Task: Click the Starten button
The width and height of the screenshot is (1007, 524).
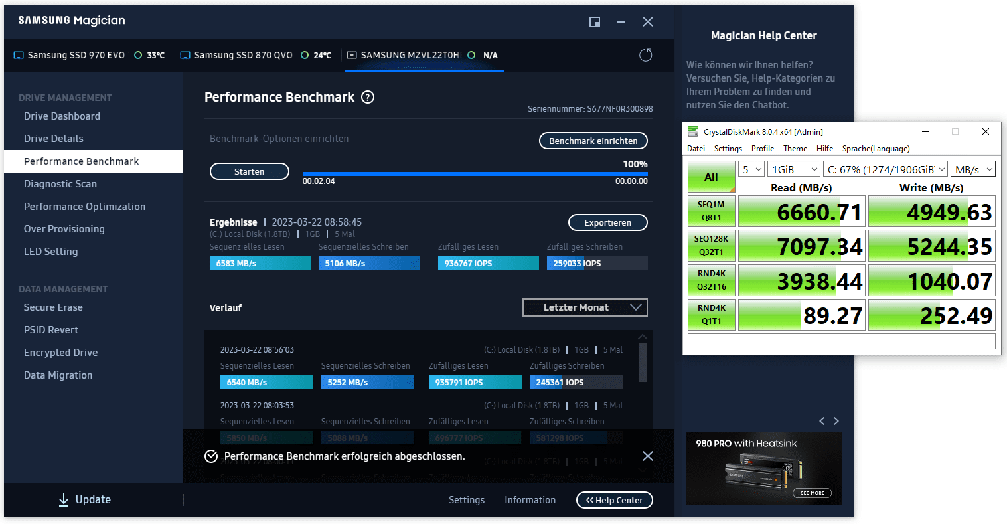Action: pos(250,171)
